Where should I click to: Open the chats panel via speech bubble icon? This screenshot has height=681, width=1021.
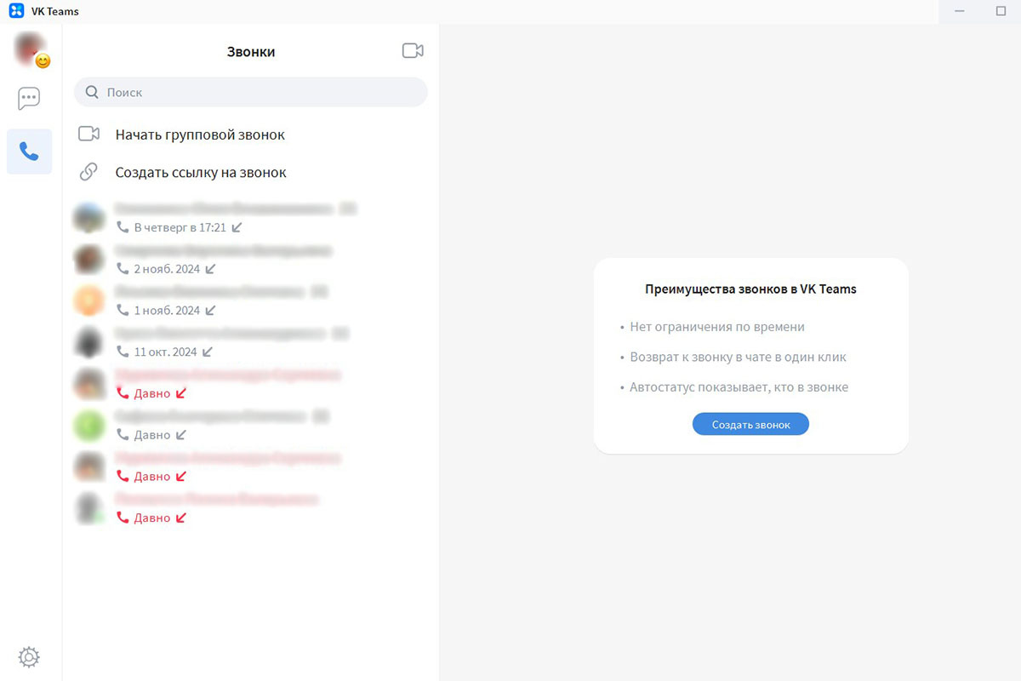(29, 98)
